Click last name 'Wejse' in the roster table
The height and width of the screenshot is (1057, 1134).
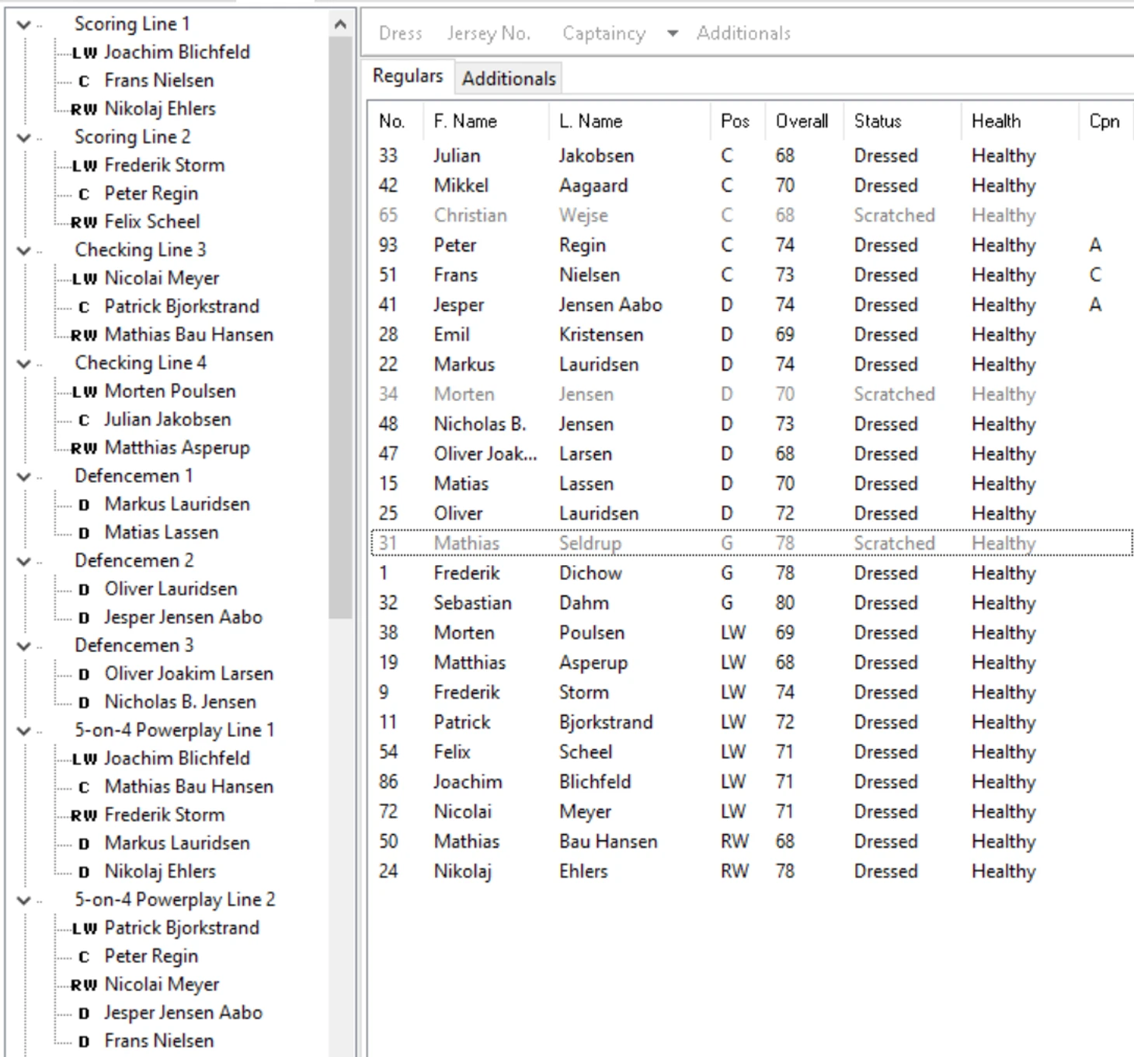pos(583,215)
